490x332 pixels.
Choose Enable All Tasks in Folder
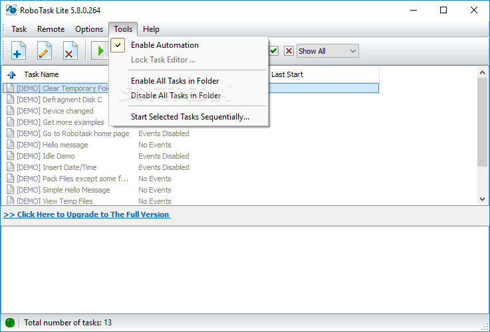pyautogui.click(x=189, y=81)
